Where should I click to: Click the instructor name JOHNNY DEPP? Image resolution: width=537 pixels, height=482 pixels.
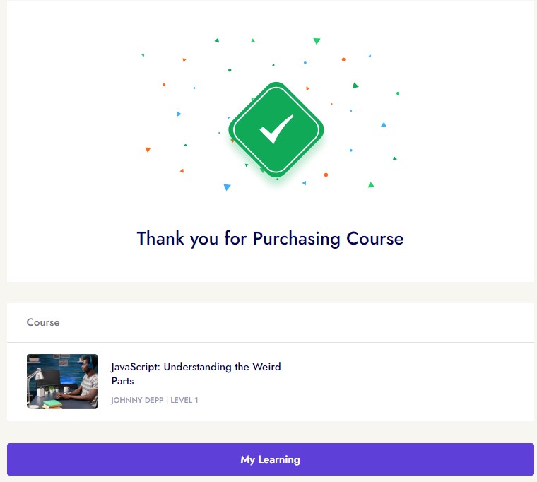[x=136, y=401]
